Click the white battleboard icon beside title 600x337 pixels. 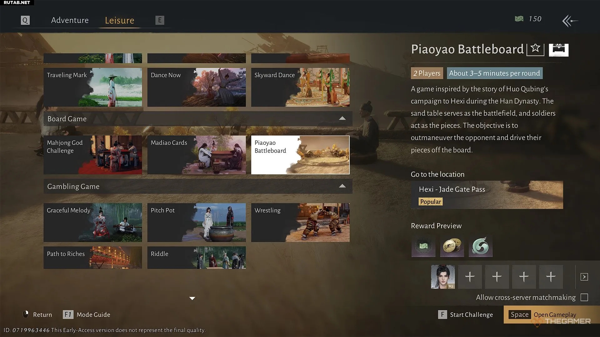(x=558, y=50)
